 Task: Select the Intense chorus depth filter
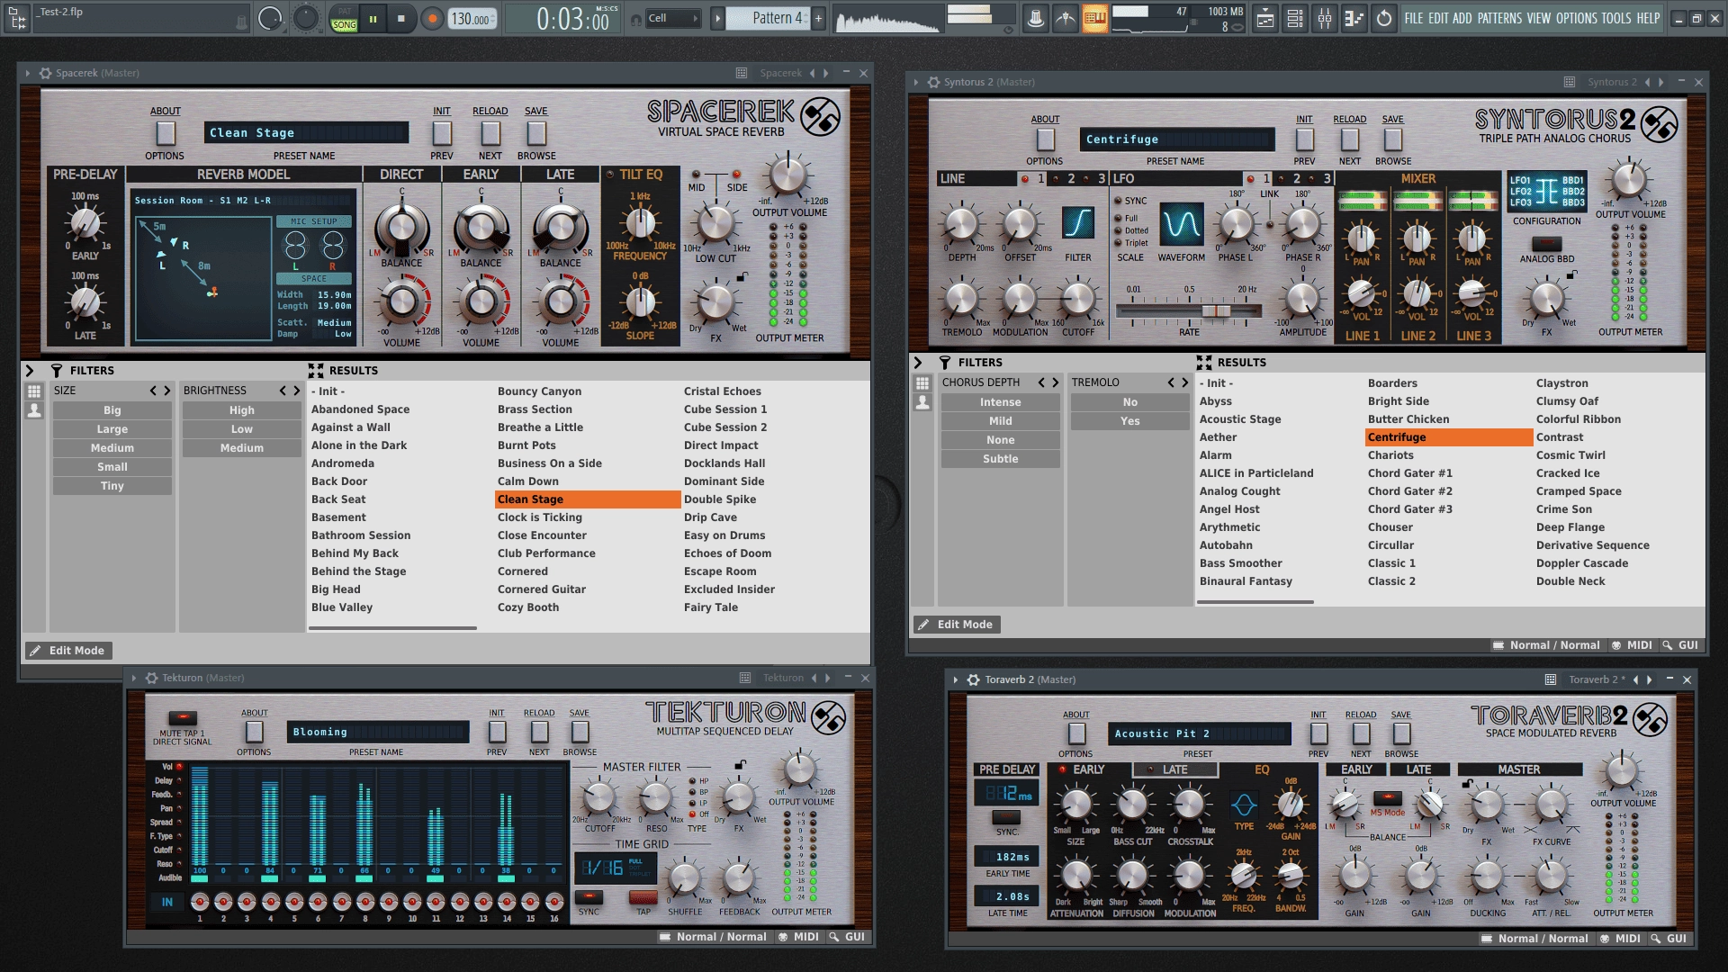click(x=1001, y=402)
